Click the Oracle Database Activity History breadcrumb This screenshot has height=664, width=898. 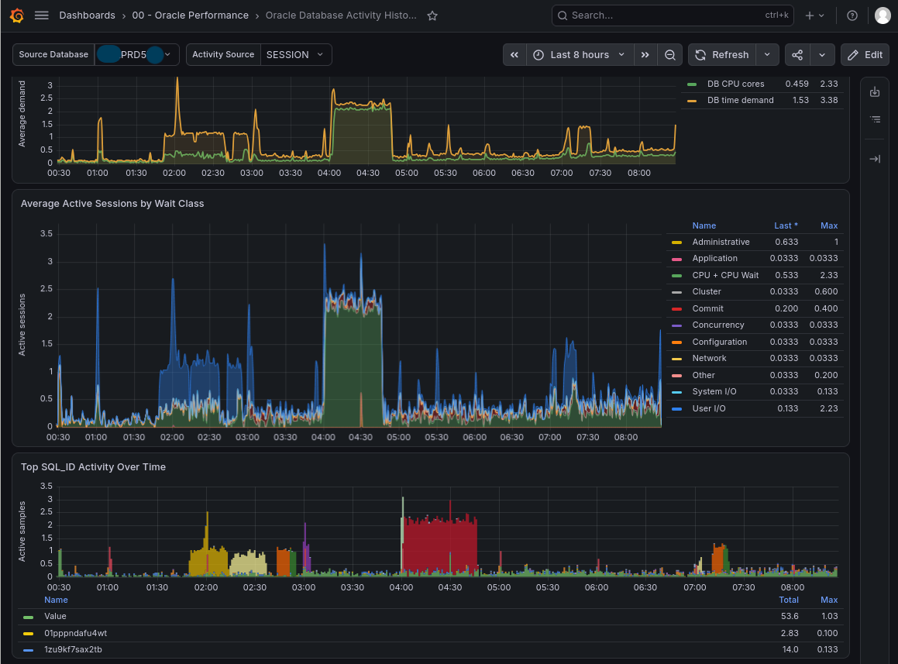pos(341,15)
